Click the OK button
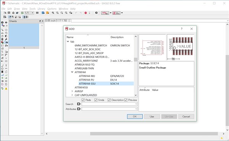Image resolution: width=229 pixels, height=141 pixels. (135, 117)
